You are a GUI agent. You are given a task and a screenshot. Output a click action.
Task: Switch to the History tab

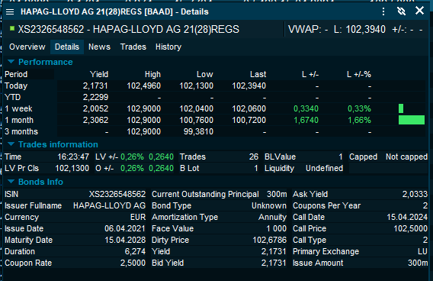(x=168, y=47)
